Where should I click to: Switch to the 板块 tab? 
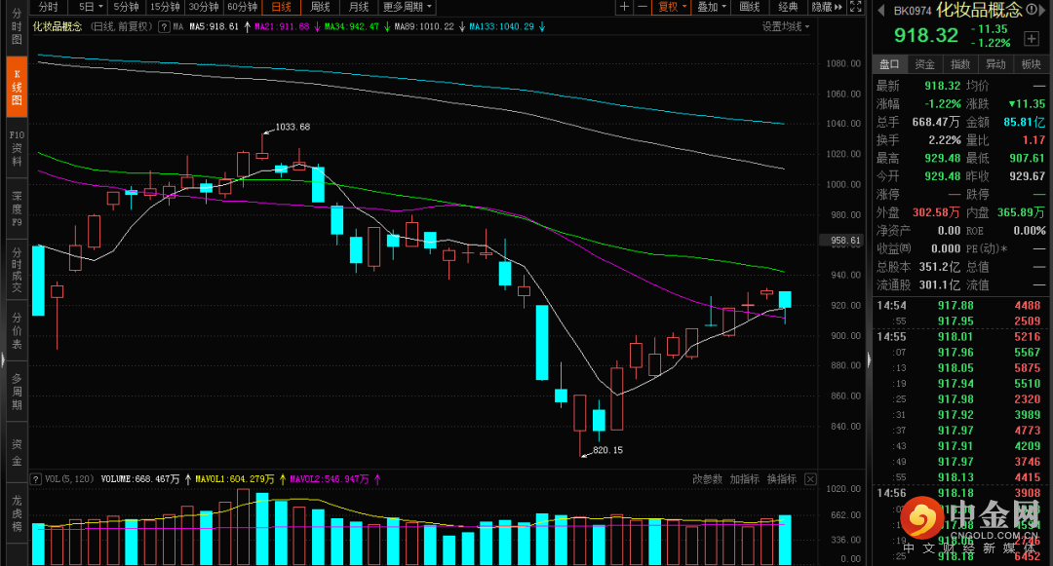[1031, 64]
